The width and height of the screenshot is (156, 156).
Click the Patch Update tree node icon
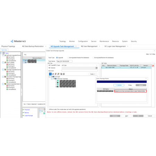tap(5, 62)
